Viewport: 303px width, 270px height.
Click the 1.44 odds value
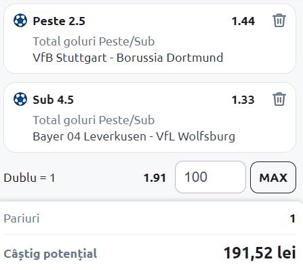[243, 21]
